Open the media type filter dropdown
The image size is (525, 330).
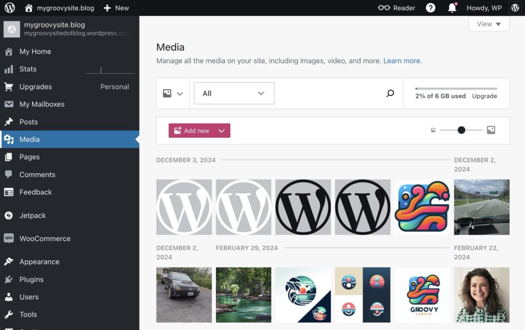173,93
